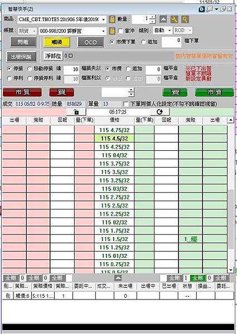Screen dimensions: 237x334
Task: Click 刪 in the 觸價:6 order row
Action: (x=8, y=296)
